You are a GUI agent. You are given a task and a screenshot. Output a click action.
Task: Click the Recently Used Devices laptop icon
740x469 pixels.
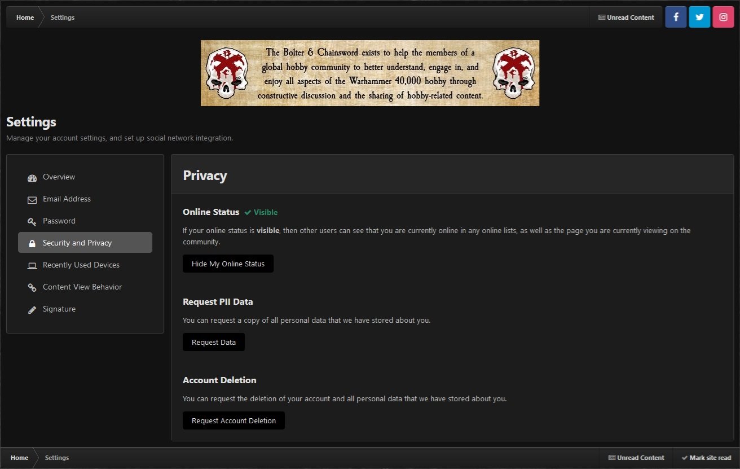click(x=32, y=265)
